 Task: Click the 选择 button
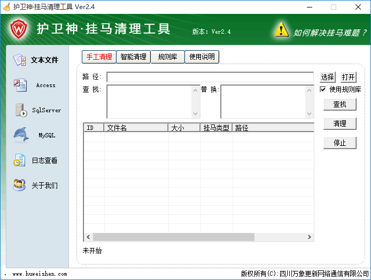[328, 77]
